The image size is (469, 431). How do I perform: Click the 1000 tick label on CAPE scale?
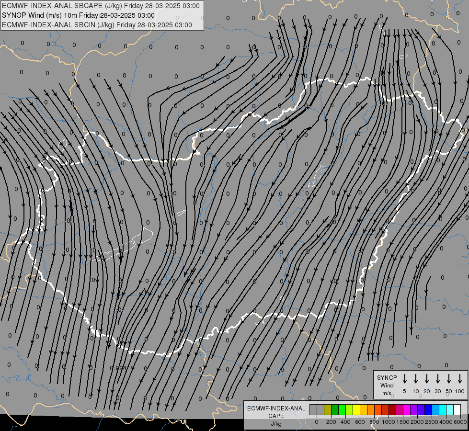tap(389, 422)
